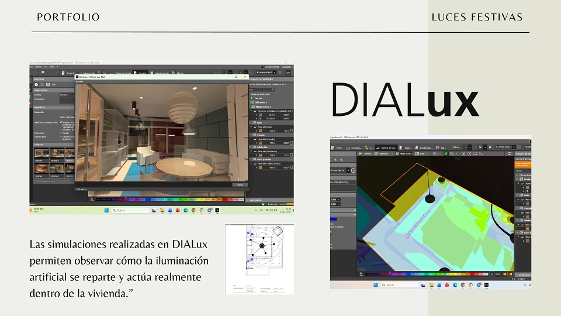Click the false color legend bar in the left screenshot

(170, 199)
